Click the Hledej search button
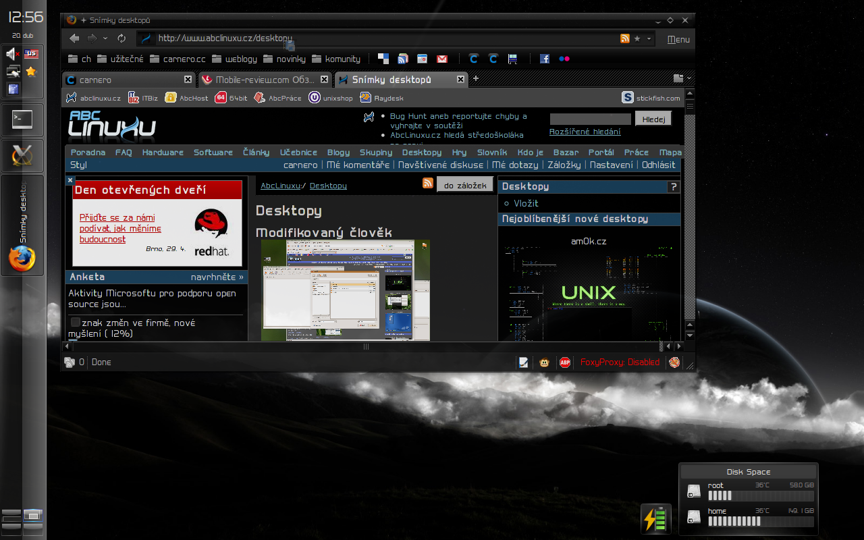The width and height of the screenshot is (864, 540). (x=653, y=119)
